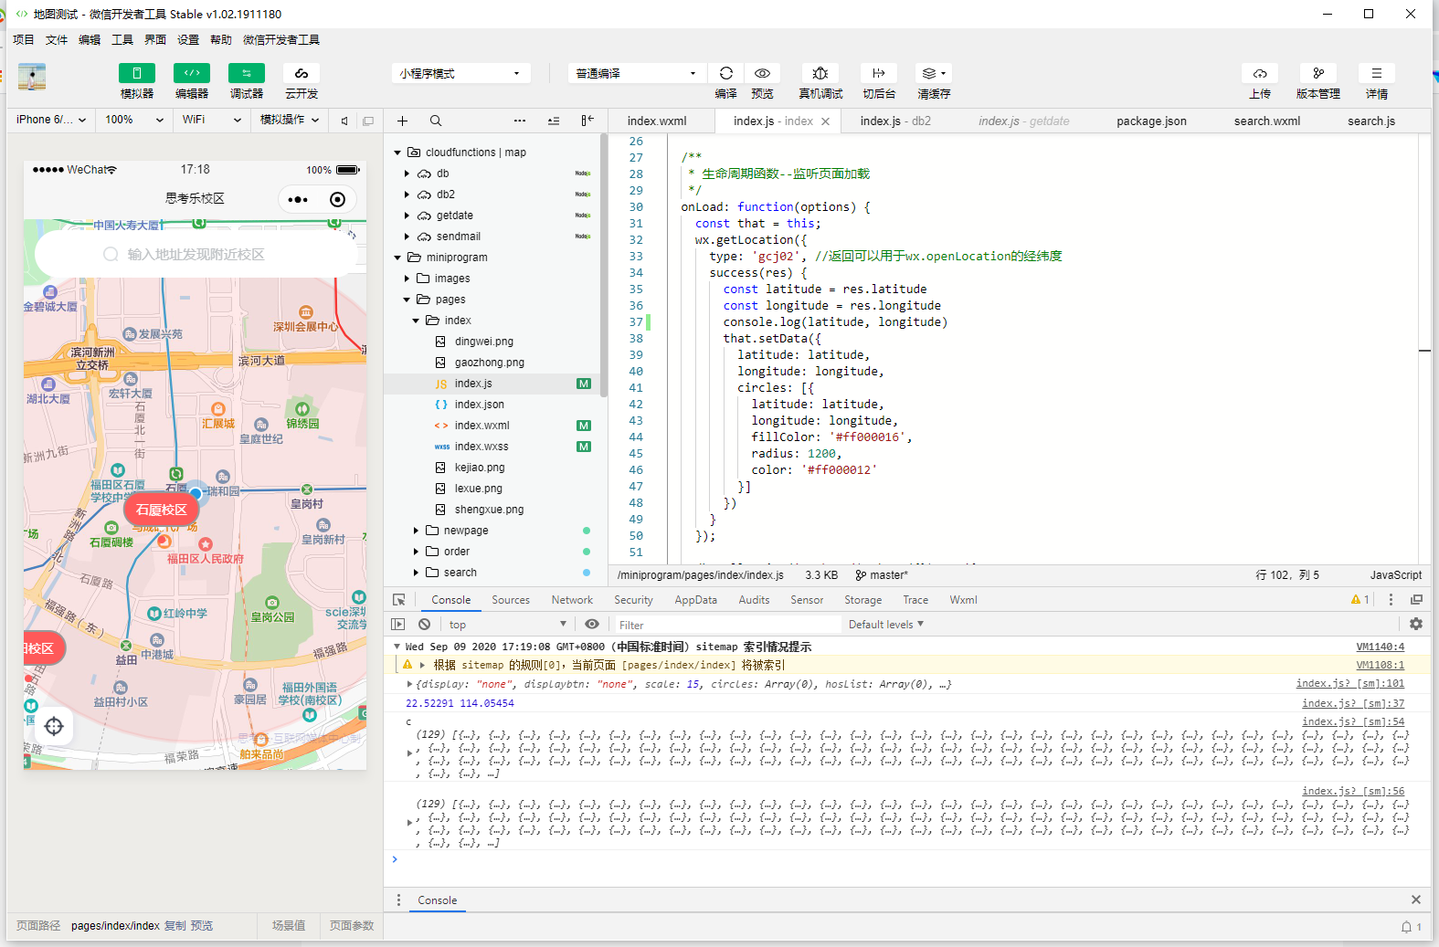Click the clear console icon
1439x947 pixels.
coord(424,625)
